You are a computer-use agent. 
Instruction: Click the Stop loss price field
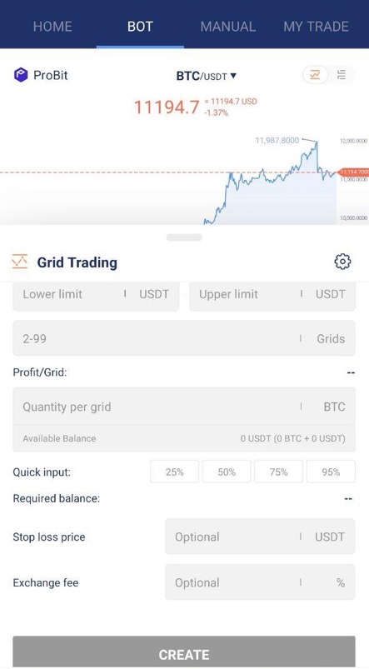(x=260, y=537)
